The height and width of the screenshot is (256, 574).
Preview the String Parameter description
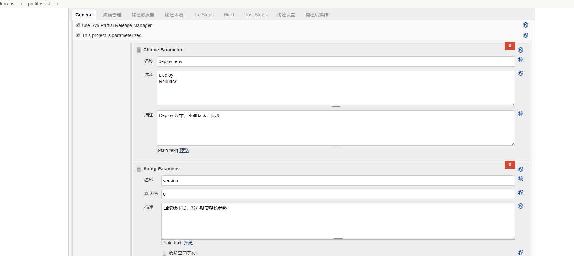(x=189, y=243)
